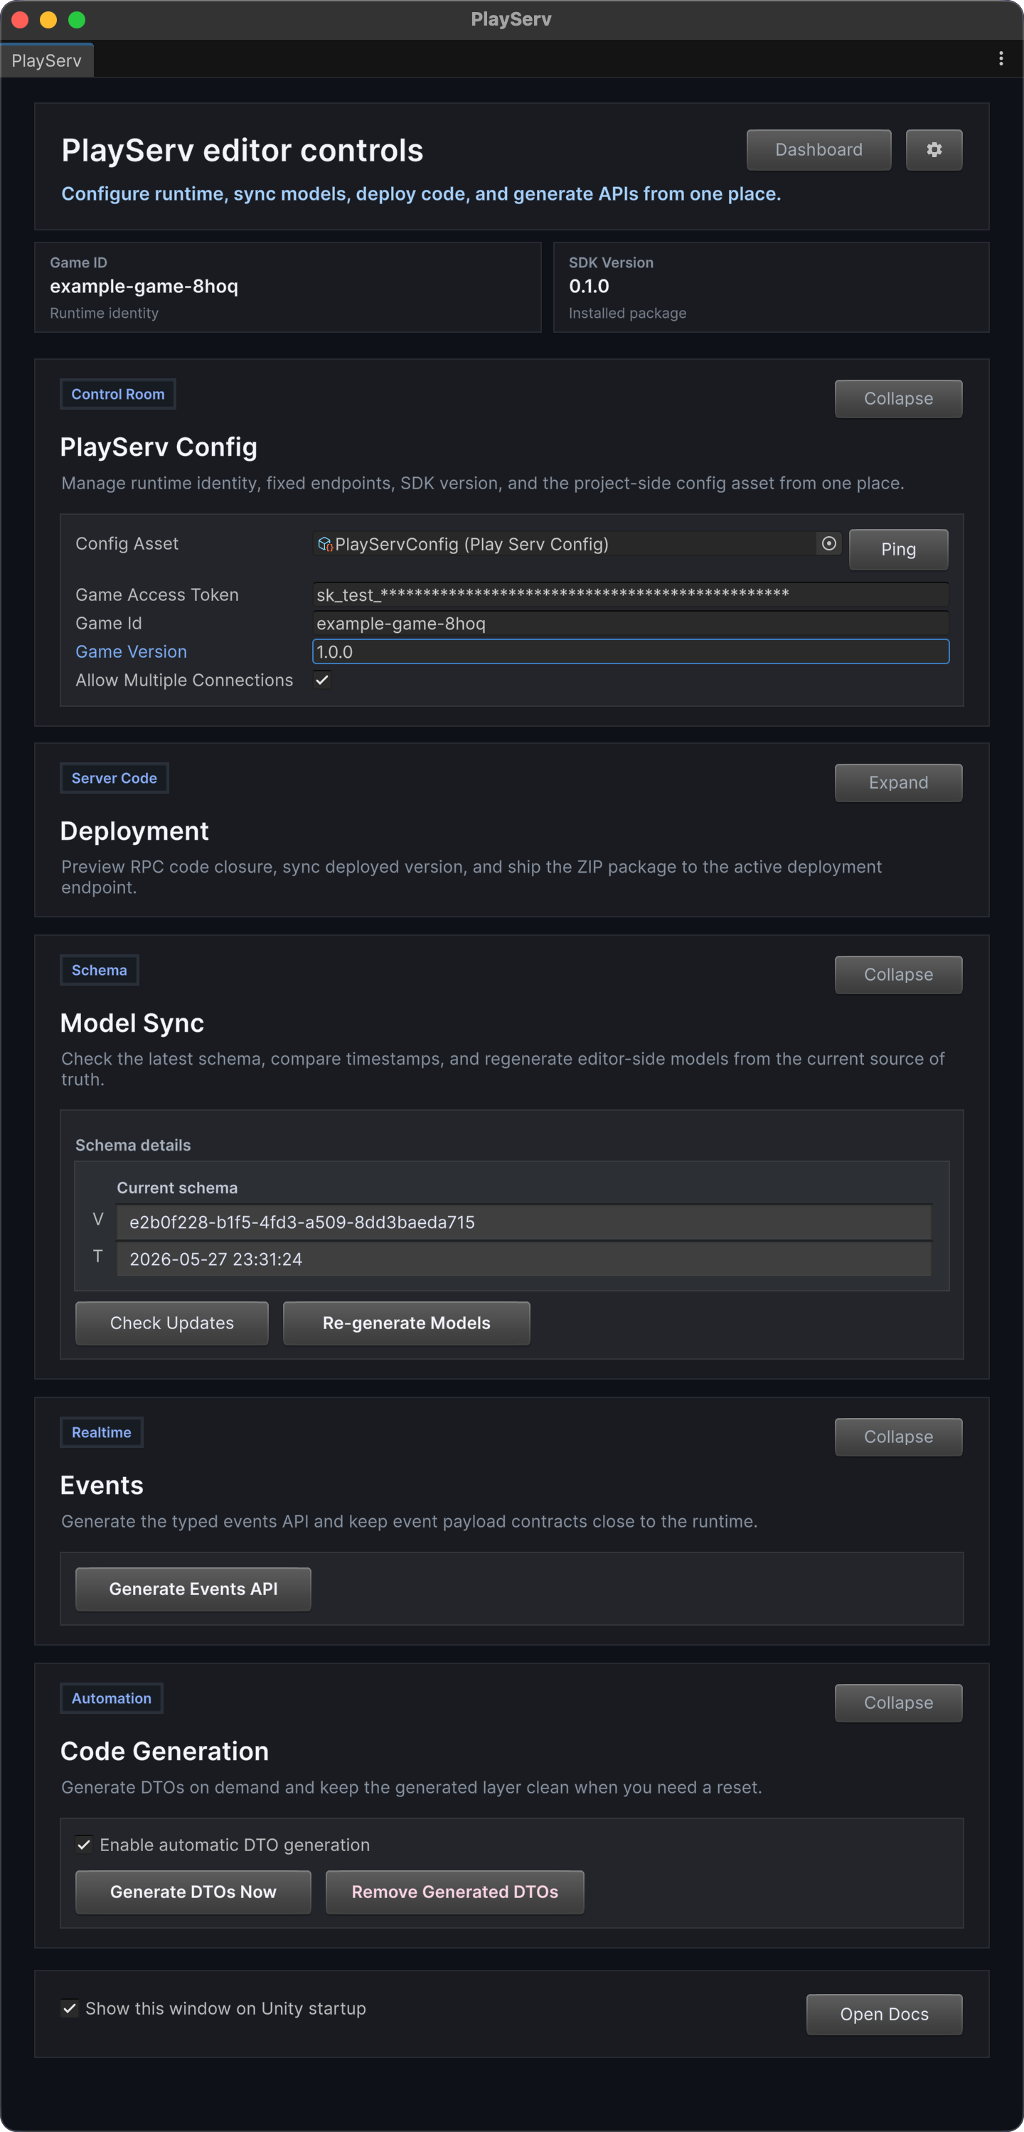Click the Config Asset object picker circle
This screenshot has width=1024, height=2132.
click(x=828, y=544)
